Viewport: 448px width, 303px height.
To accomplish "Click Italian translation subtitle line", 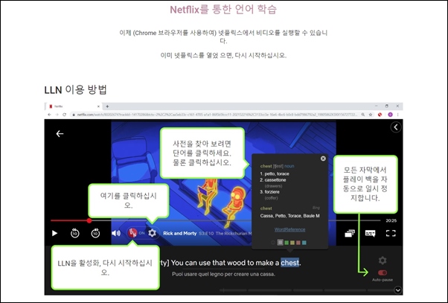I will click(223, 274).
